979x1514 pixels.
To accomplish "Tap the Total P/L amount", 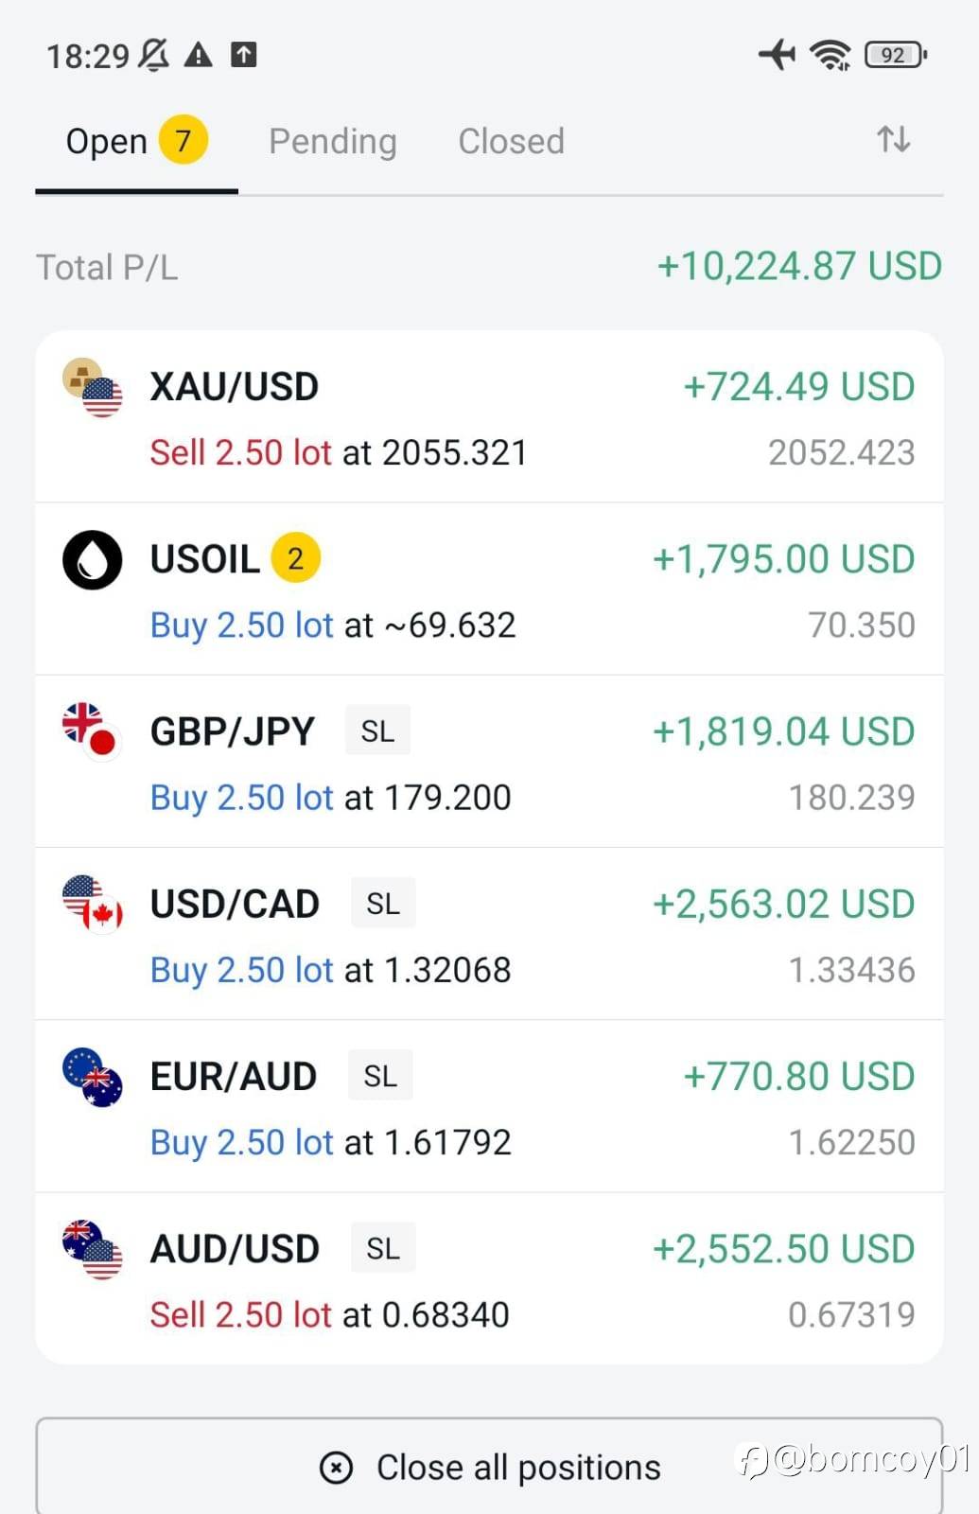I will [799, 267].
